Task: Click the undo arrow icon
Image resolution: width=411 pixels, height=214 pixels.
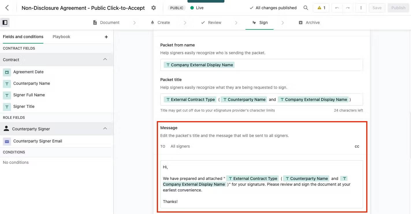Action: [x=337, y=8]
